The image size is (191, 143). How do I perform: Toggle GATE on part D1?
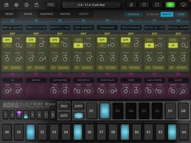click(7, 40)
